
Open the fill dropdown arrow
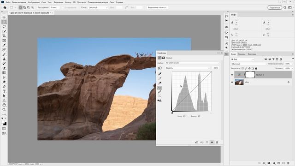(x=292, y=68)
